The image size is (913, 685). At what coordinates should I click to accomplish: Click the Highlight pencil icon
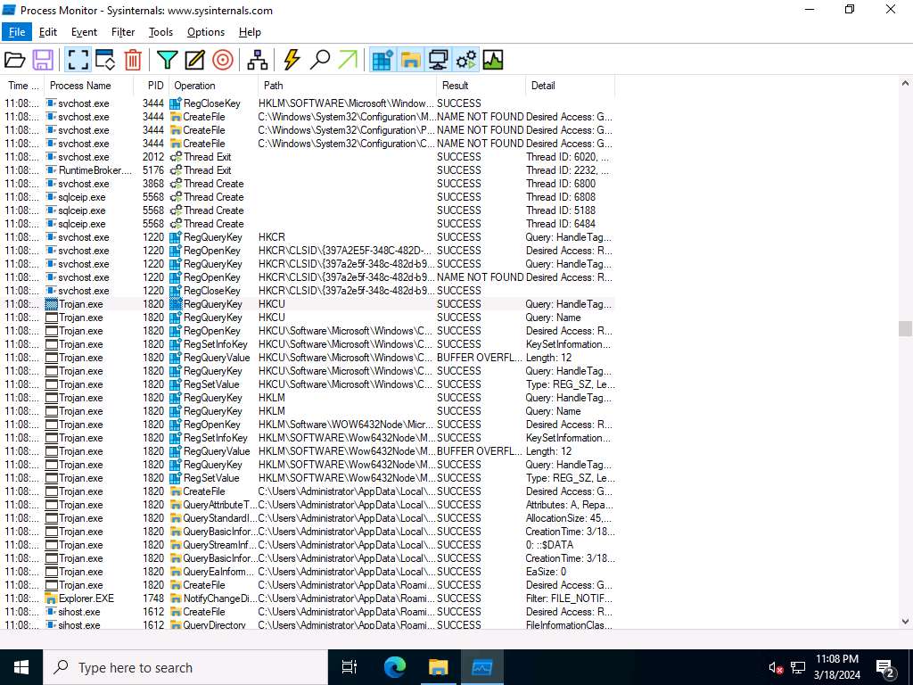(194, 60)
